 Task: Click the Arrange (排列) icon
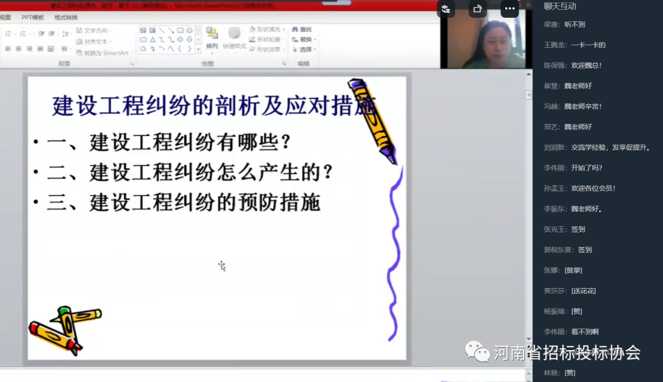tap(212, 37)
